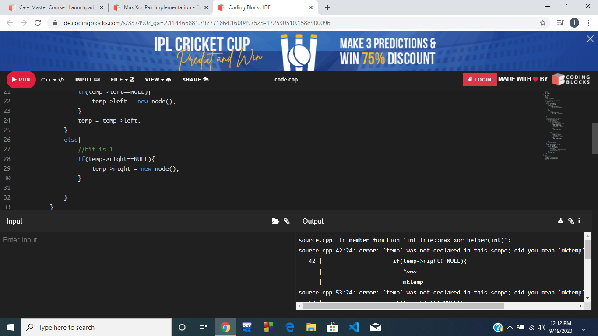Open the VIEW dropdown menu
598x336 pixels.
158,80
